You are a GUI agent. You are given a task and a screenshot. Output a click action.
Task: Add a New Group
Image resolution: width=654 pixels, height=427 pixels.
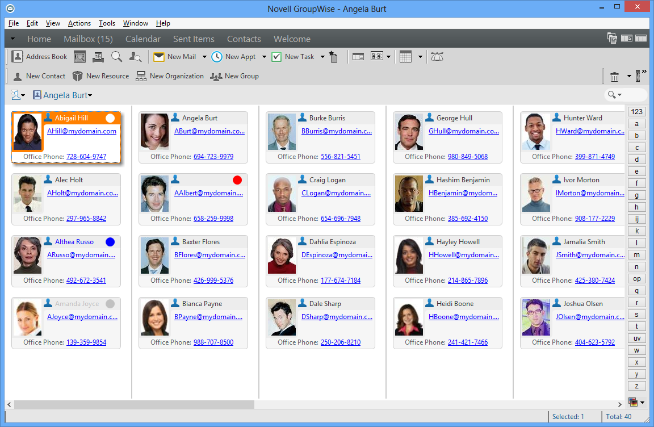tap(234, 76)
